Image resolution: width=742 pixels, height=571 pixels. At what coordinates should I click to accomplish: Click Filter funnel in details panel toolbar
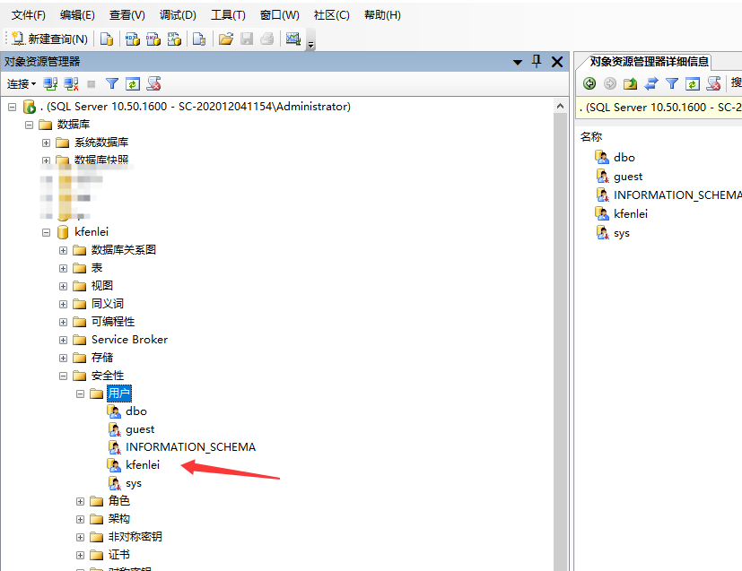(x=671, y=83)
